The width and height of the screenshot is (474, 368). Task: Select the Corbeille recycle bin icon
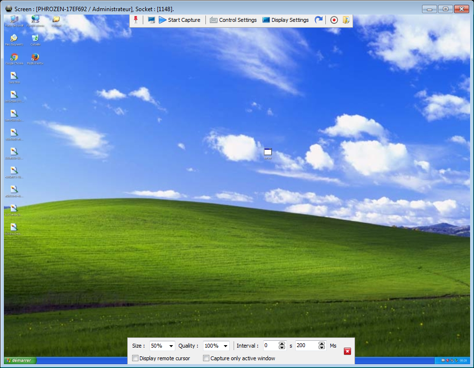click(x=35, y=38)
